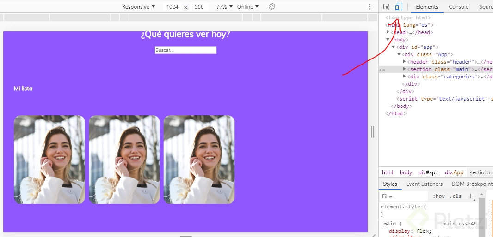
Task: Click the rotate device orientation icon
Action: coord(272,6)
